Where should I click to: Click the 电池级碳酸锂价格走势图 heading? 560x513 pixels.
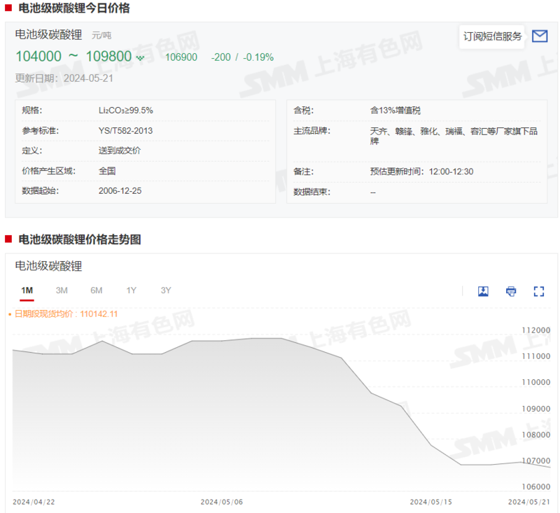pos(80,239)
